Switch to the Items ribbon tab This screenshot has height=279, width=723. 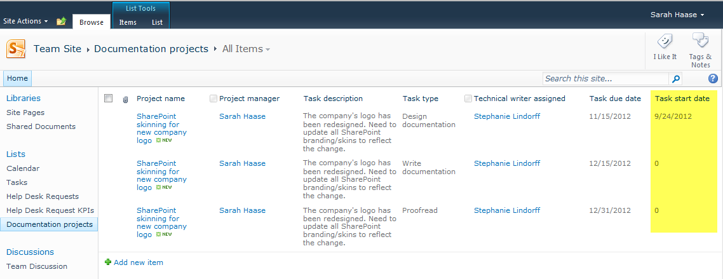(x=128, y=22)
